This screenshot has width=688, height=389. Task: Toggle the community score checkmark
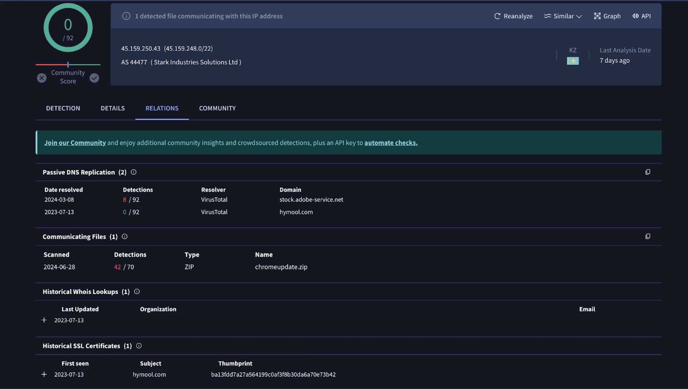click(x=94, y=77)
